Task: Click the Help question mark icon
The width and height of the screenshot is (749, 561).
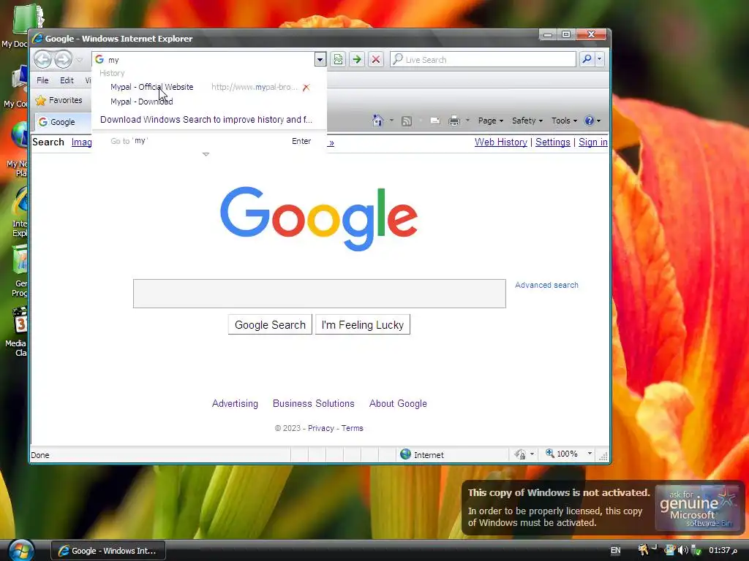Action: click(590, 121)
